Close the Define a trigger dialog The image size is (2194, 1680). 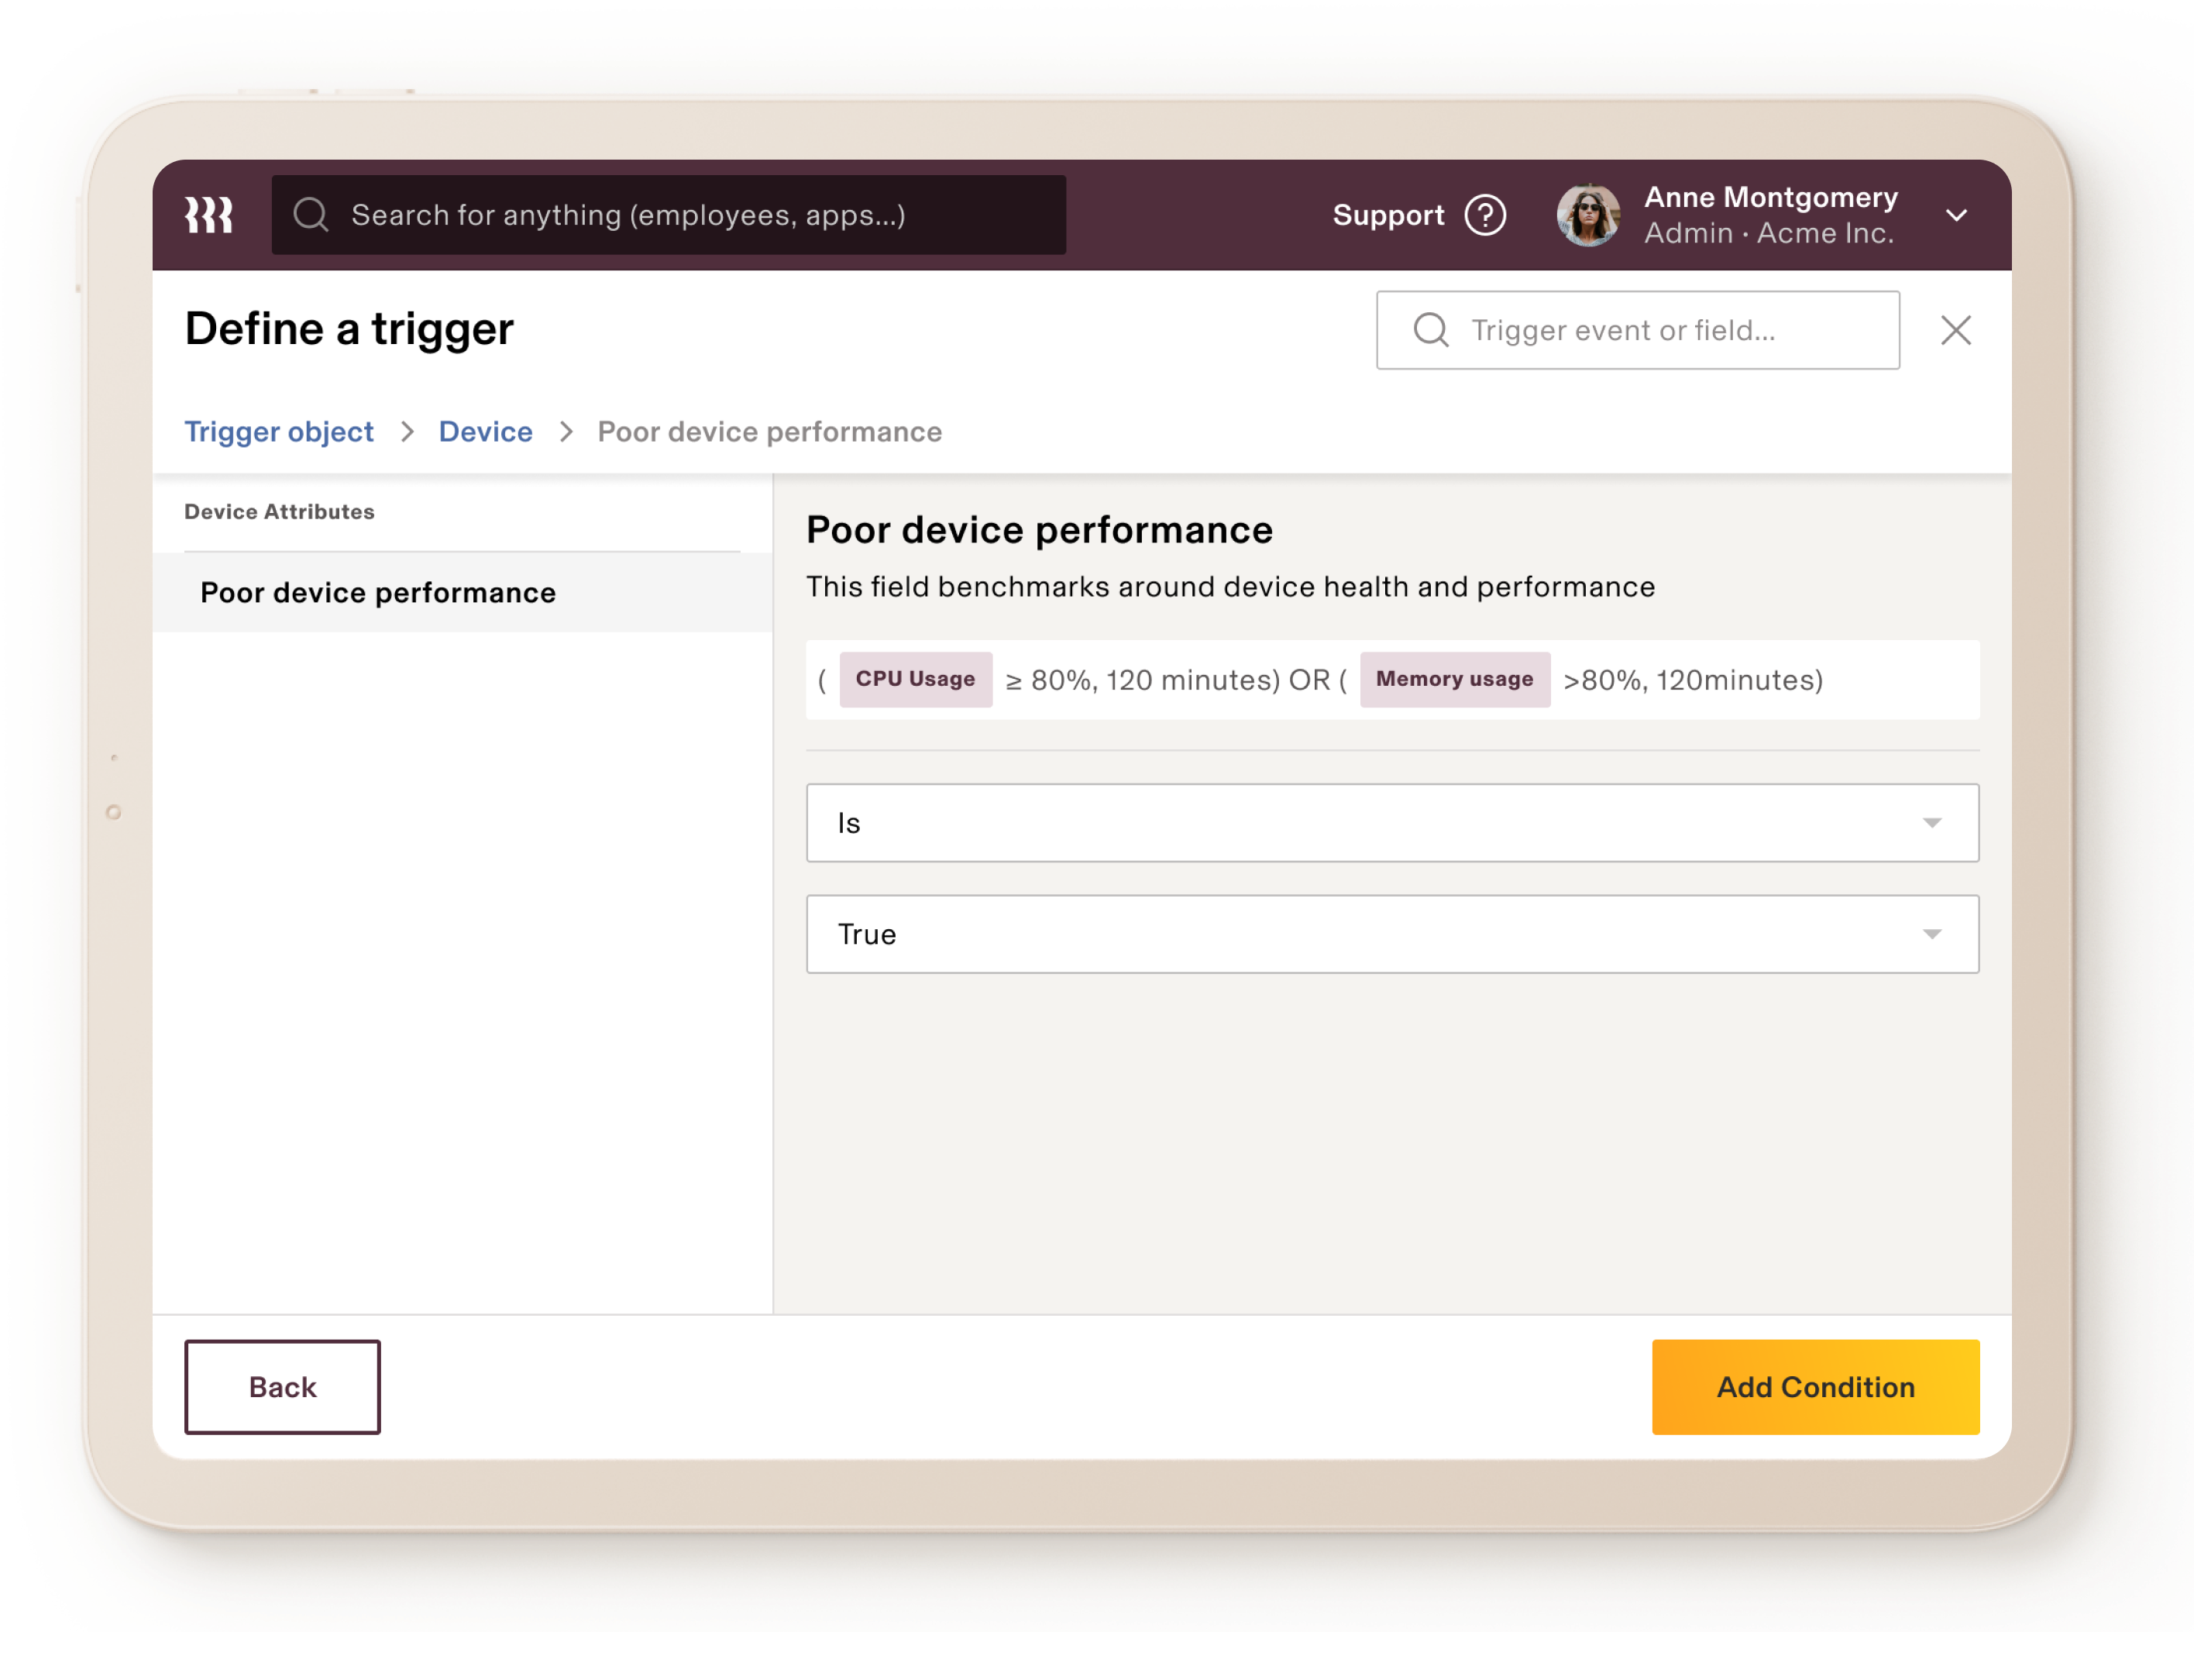pyautogui.click(x=1955, y=330)
